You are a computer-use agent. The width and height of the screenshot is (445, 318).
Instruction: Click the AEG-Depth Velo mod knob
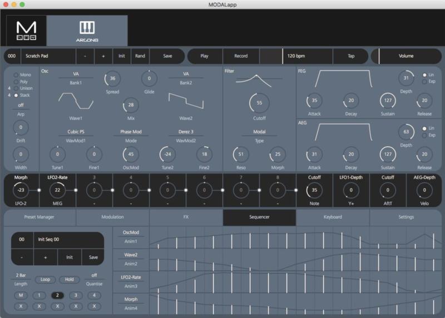point(424,190)
